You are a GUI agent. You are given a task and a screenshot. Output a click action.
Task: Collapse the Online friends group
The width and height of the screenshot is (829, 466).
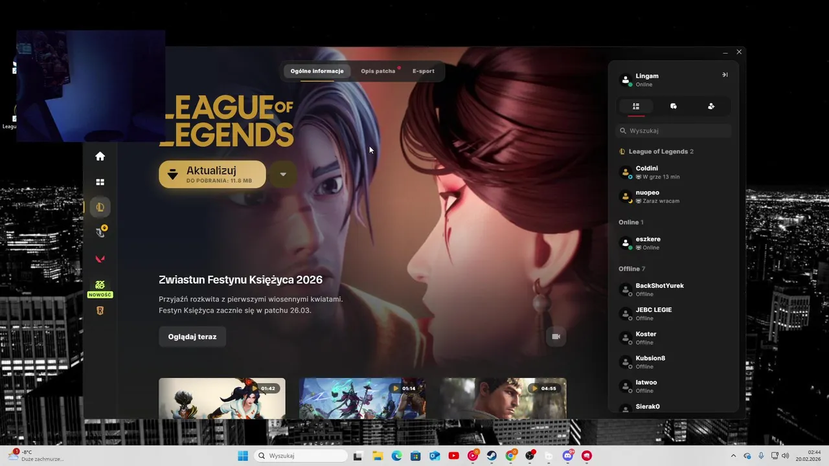[x=631, y=222]
